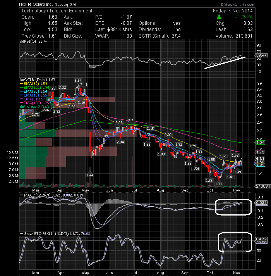Image resolution: width=271 pixels, height=276 pixels.
Task: Click the Dividends value no
Action: click(x=178, y=29)
